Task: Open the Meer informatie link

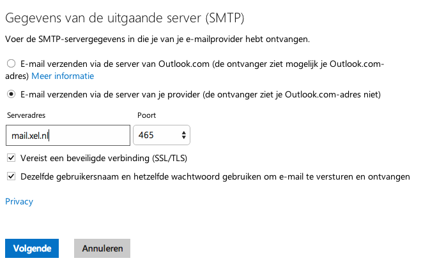Action: tap(63, 76)
